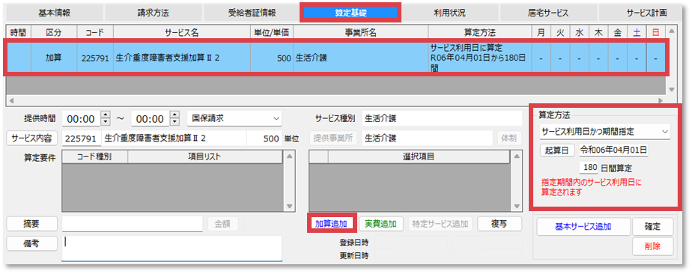
Task: Open the サービス利用日かつ期間指定 dropdown
Action: [604, 131]
